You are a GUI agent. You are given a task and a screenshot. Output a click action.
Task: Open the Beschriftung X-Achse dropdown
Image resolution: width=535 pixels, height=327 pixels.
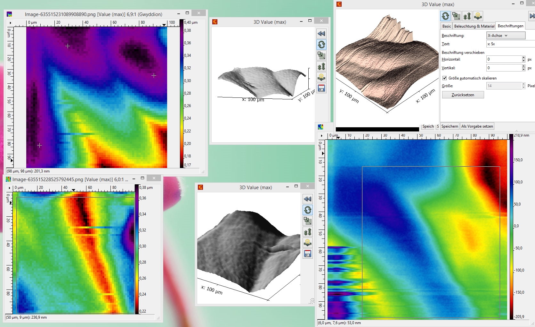[506, 36]
